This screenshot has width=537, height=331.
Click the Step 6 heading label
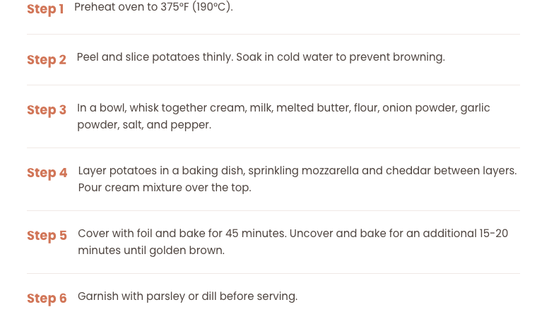[47, 299]
